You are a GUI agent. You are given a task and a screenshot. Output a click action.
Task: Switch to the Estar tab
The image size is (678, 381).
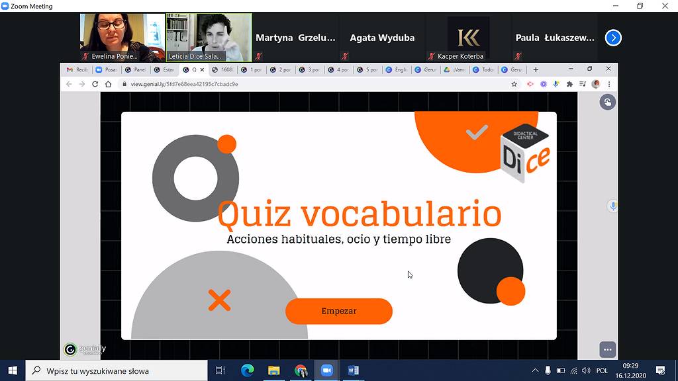click(x=164, y=69)
